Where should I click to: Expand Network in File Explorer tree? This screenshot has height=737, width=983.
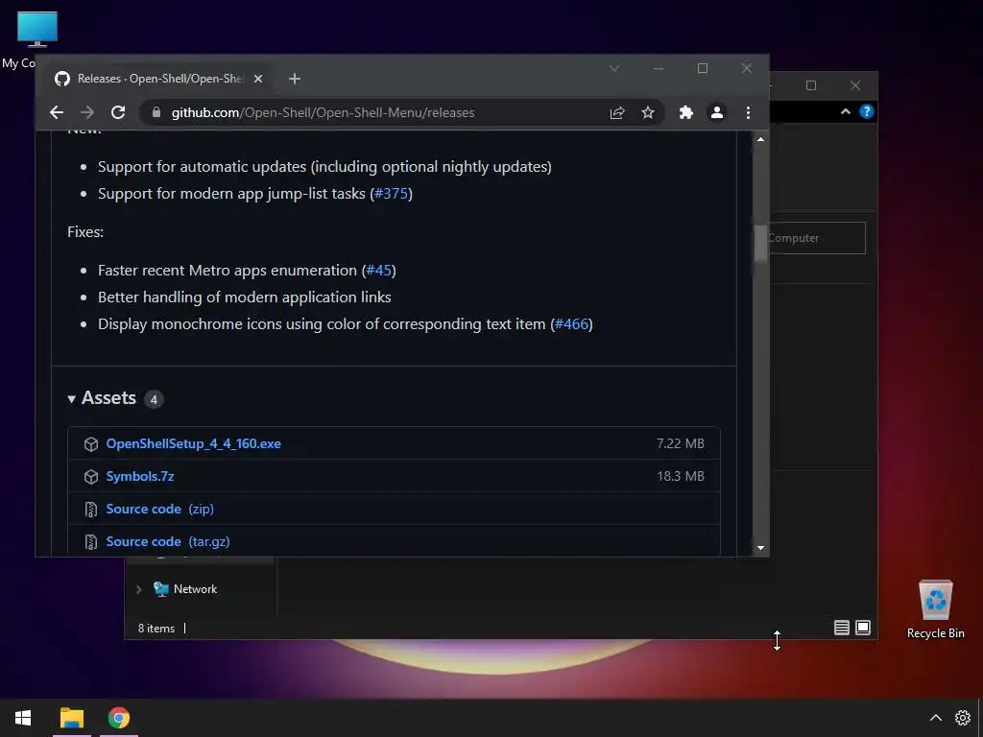point(138,589)
